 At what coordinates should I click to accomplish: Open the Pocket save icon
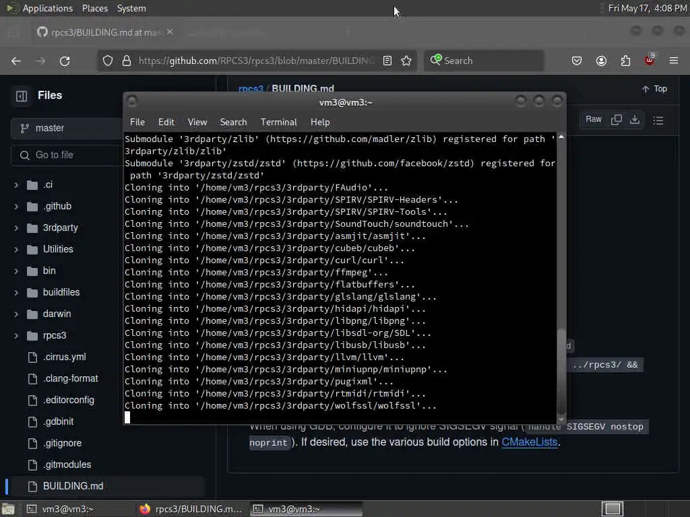pyautogui.click(x=577, y=61)
